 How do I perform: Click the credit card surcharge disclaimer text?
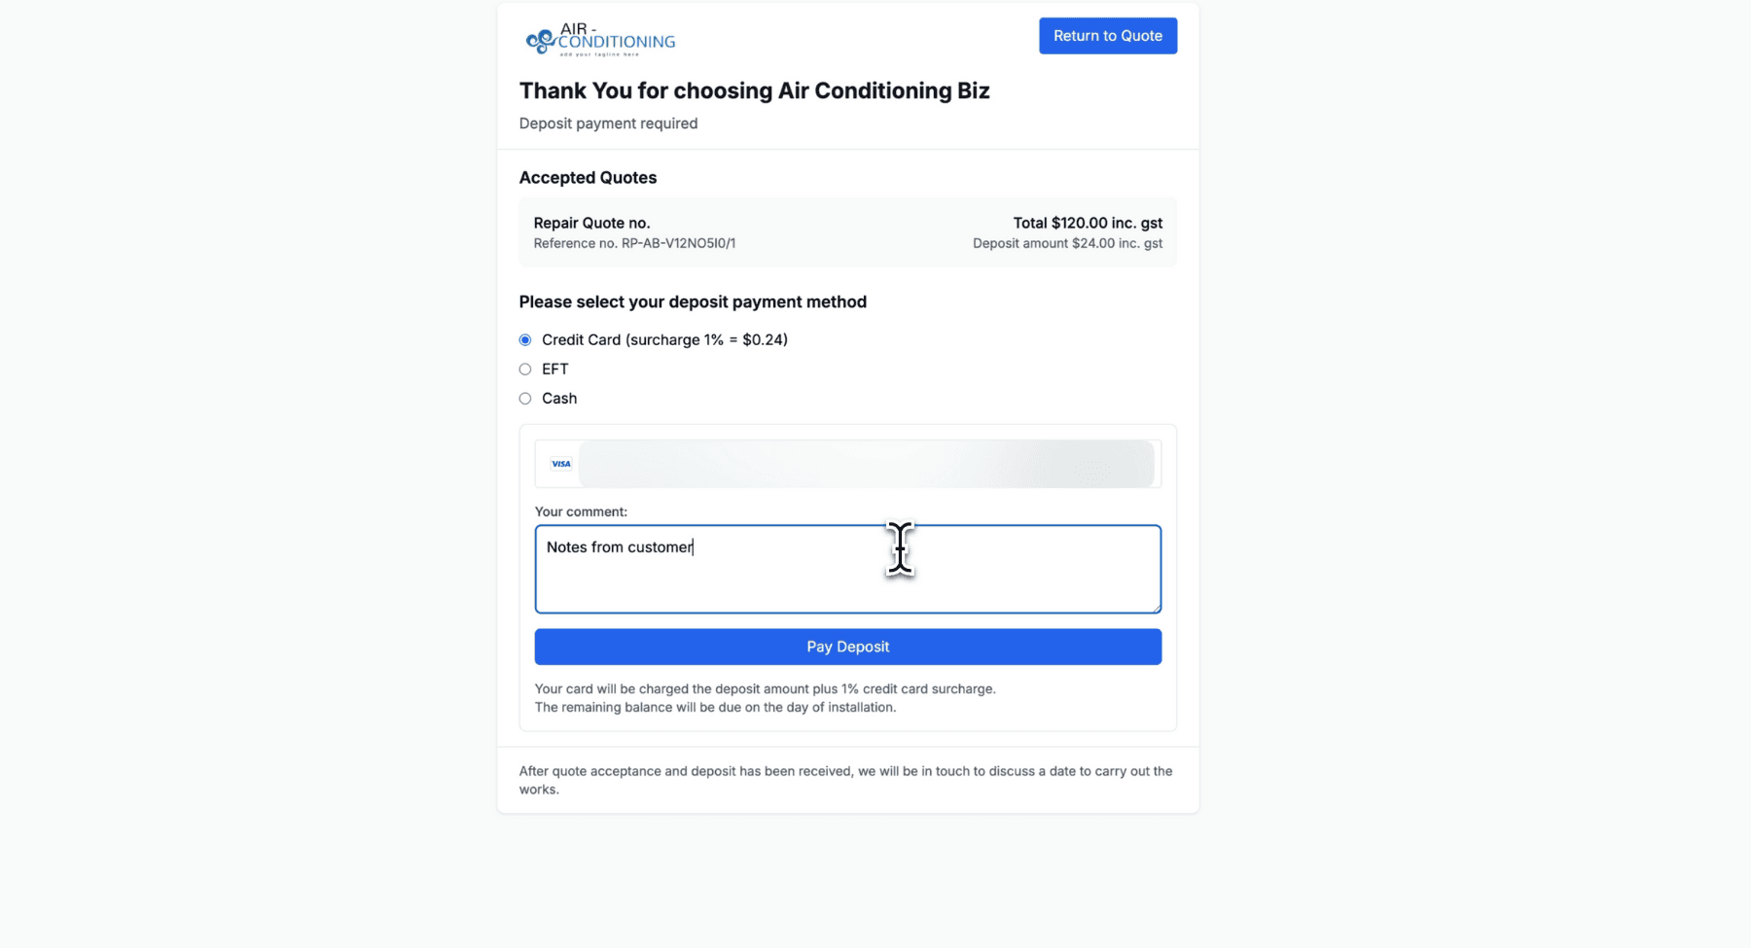(765, 688)
